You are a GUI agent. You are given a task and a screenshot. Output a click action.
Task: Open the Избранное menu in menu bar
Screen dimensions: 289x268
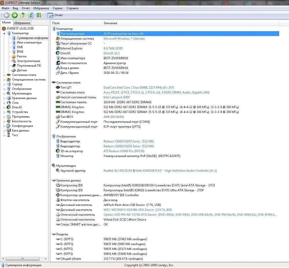(x=41, y=8)
